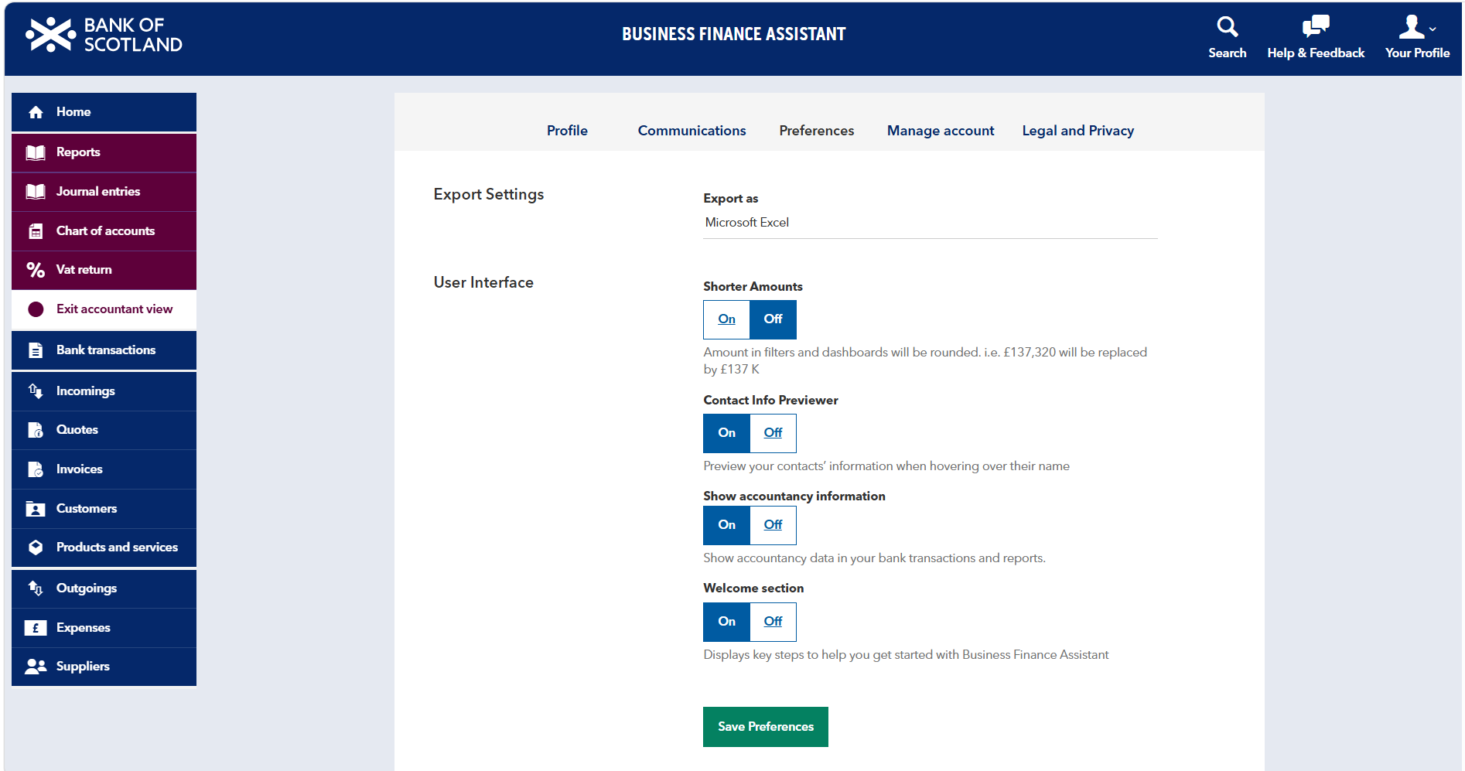Open the Reports sidebar link
Screen dimensions: 1465x771
pos(104,152)
